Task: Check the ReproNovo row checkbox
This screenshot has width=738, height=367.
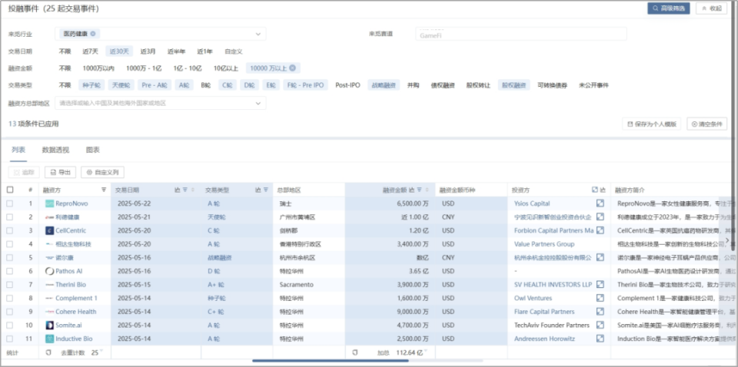Action: 10,203
